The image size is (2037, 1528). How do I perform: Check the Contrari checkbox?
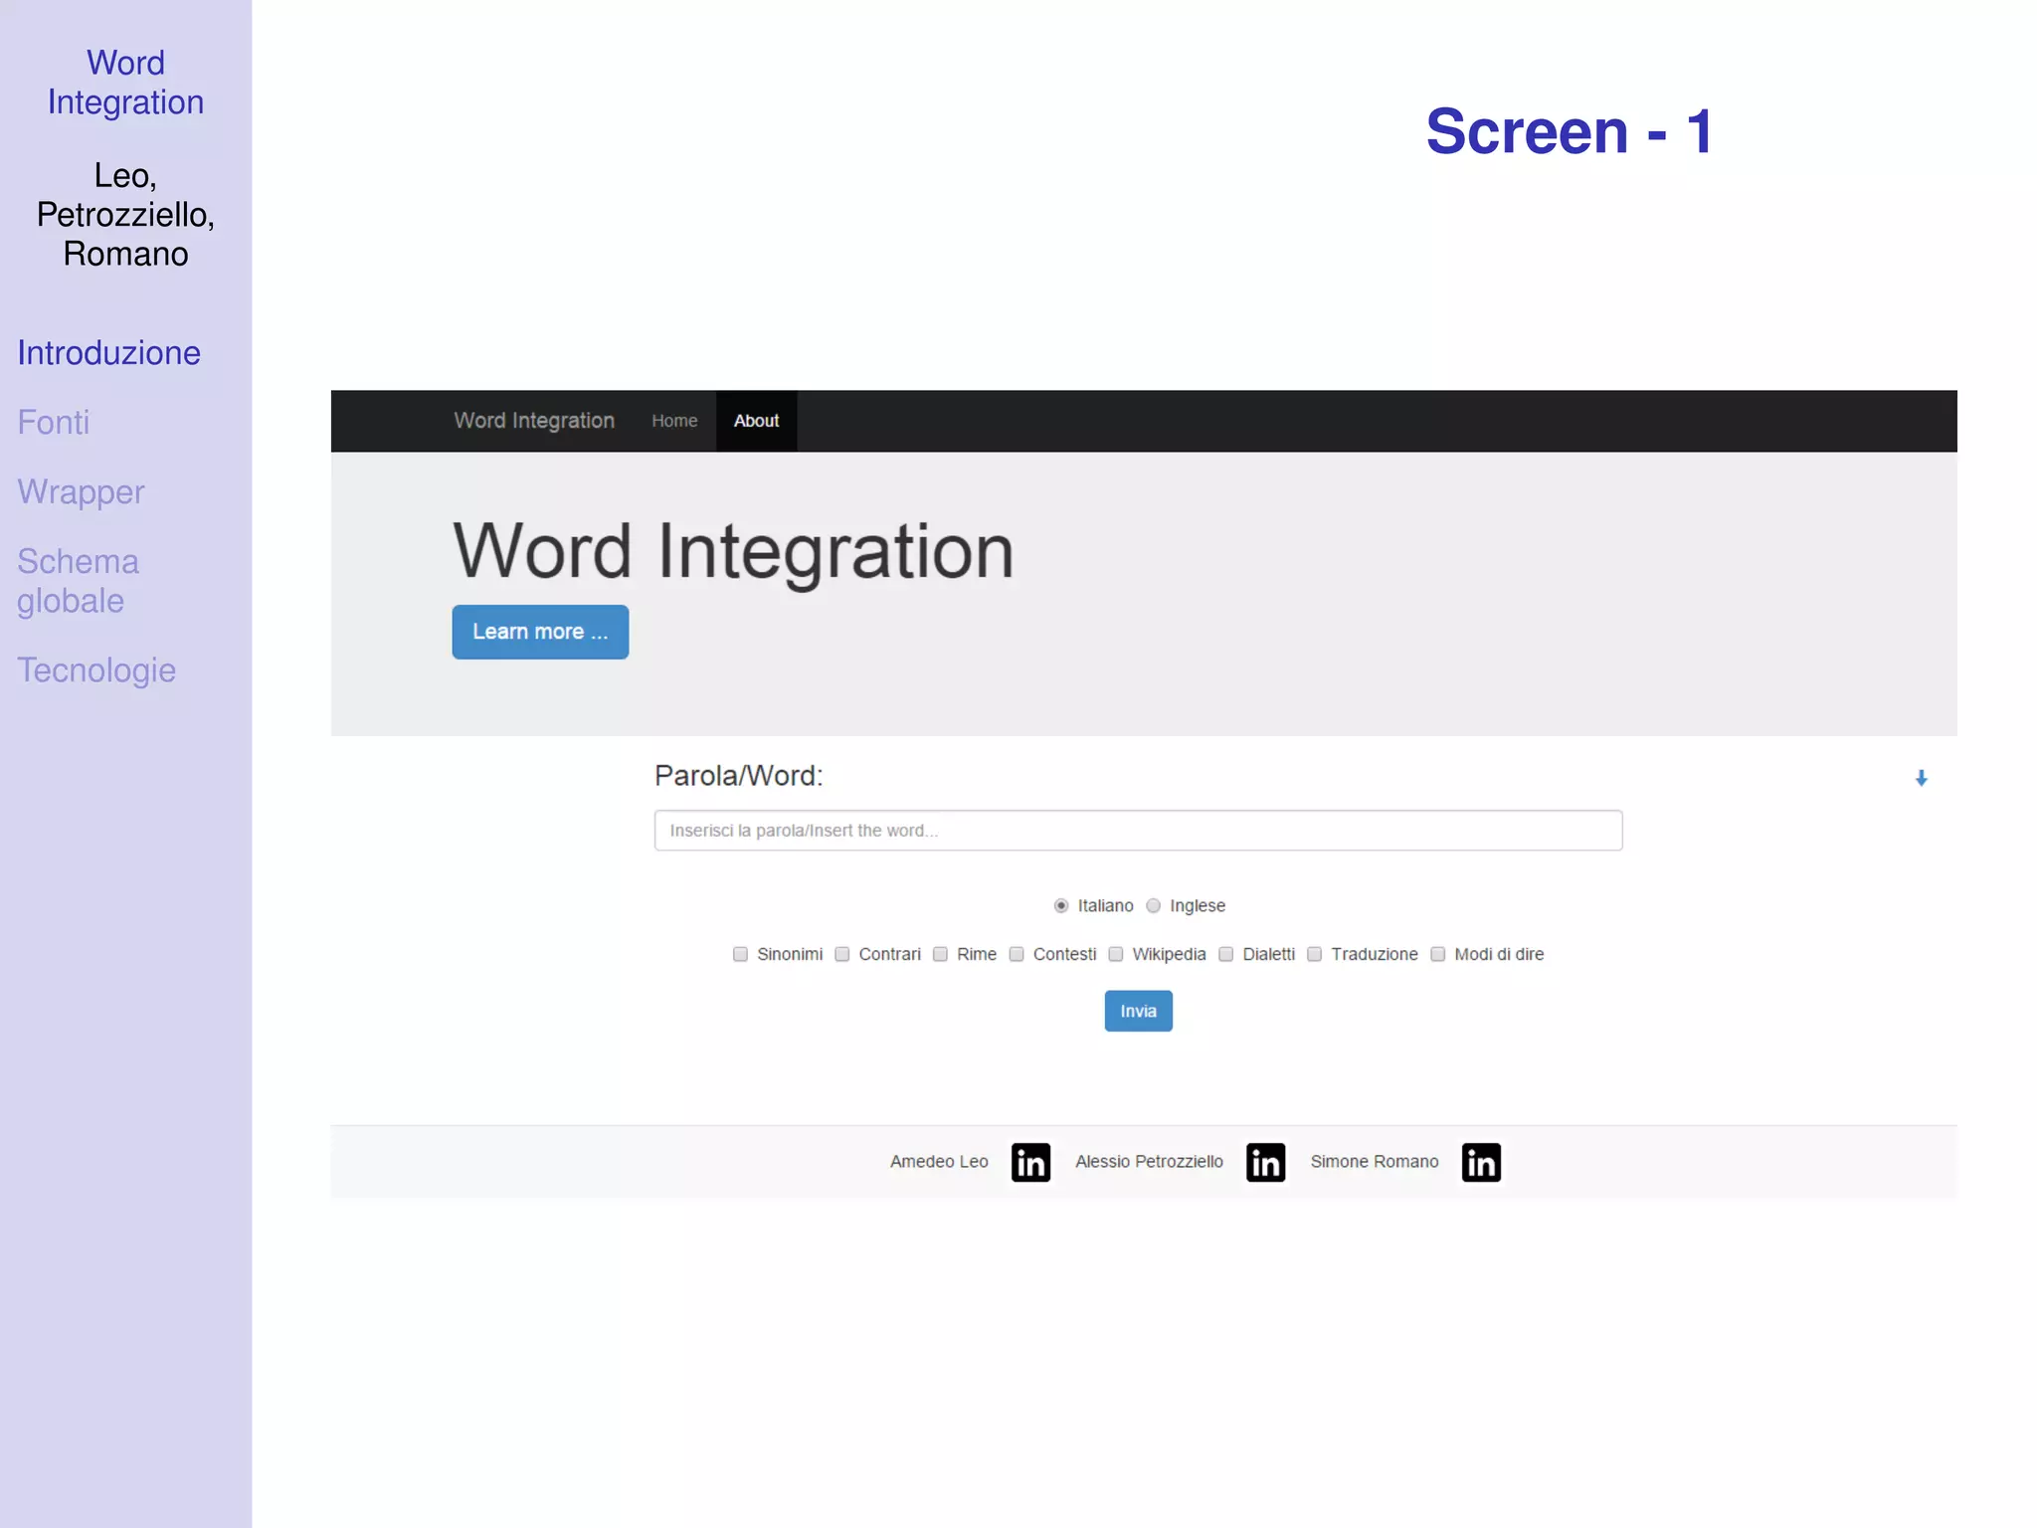pyautogui.click(x=842, y=954)
